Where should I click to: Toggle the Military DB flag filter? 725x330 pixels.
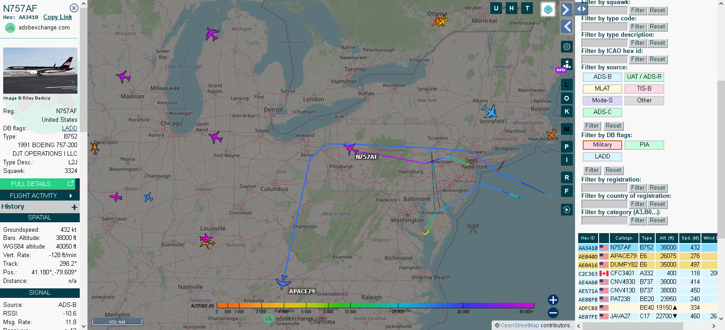(x=602, y=145)
